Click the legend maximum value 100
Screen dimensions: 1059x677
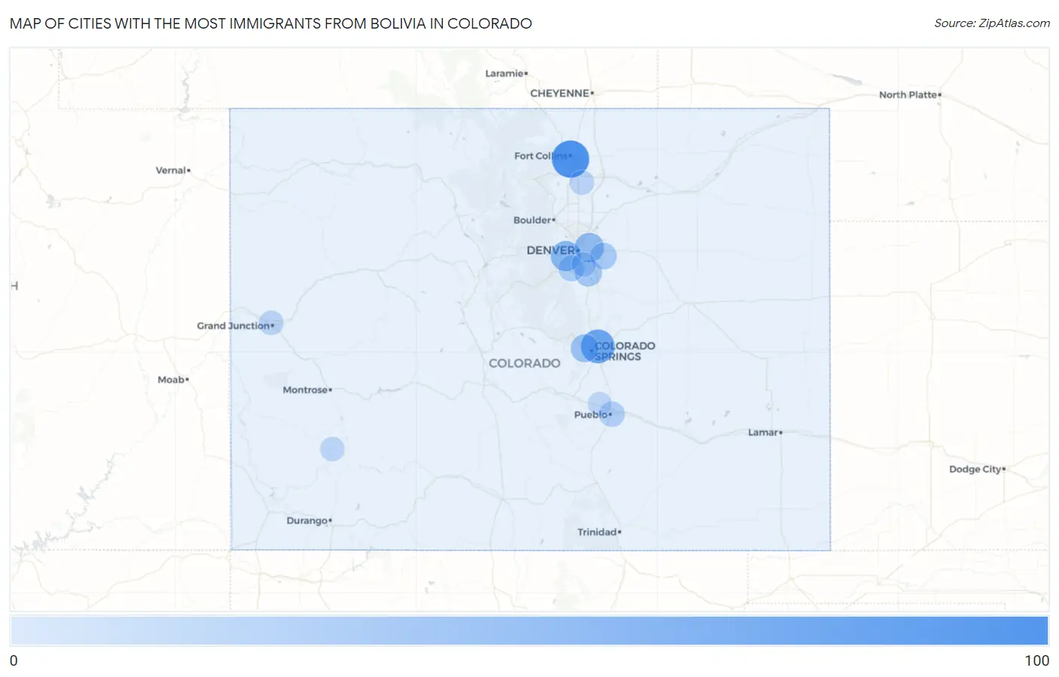click(1036, 660)
